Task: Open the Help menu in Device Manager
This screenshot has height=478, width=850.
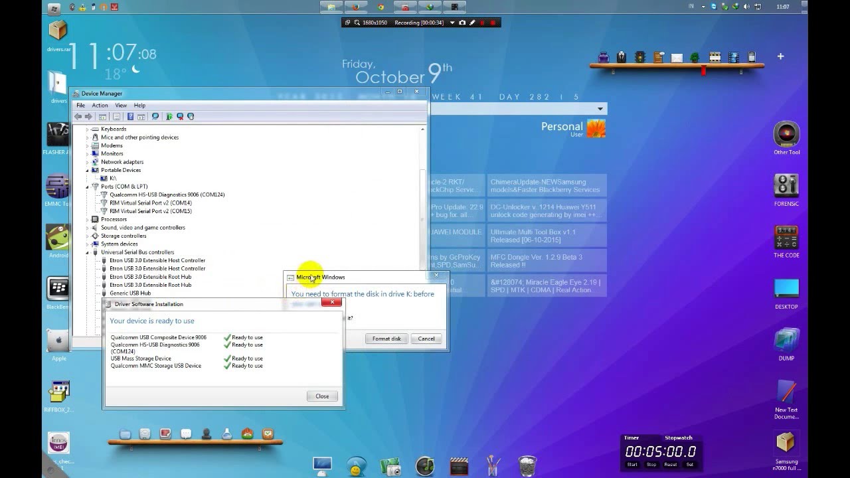Action: [139, 105]
